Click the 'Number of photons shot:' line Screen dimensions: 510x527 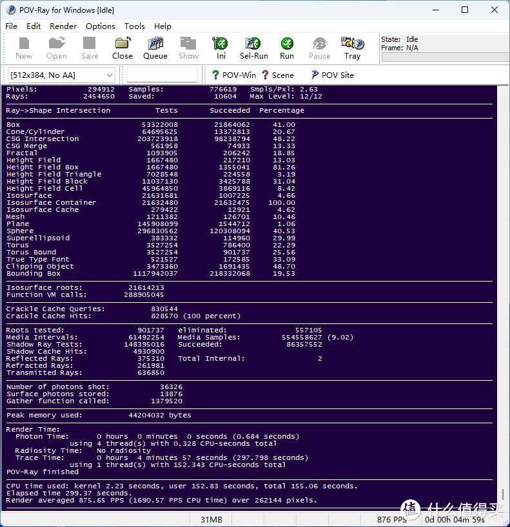pos(94,387)
